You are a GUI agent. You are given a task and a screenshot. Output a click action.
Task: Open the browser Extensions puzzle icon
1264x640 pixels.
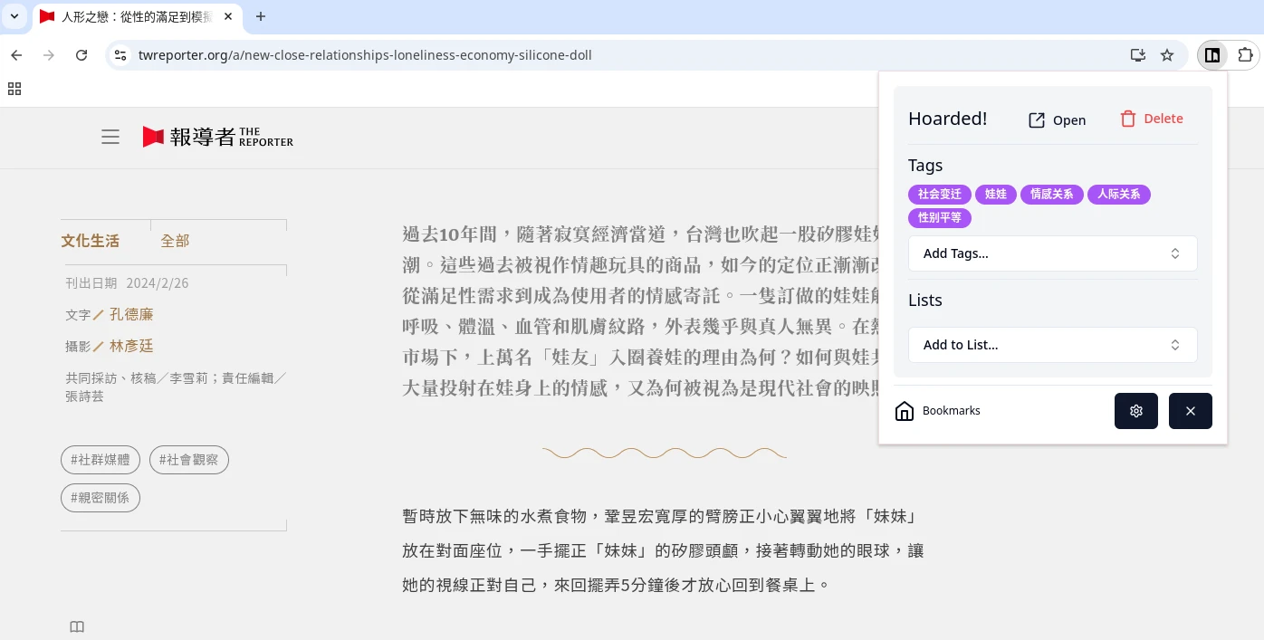[x=1245, y=55]
